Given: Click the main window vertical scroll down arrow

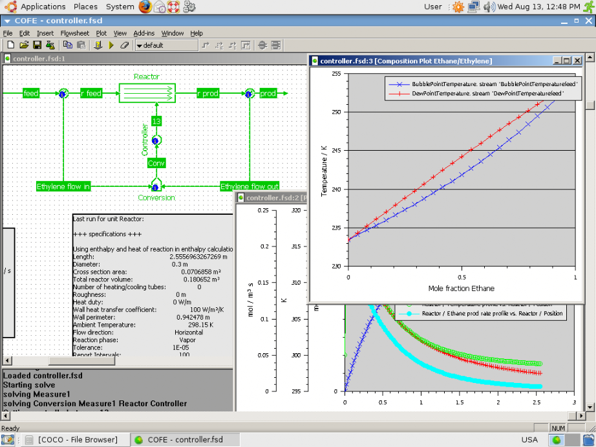Looking at the screenshot, I should pos(590,407).
